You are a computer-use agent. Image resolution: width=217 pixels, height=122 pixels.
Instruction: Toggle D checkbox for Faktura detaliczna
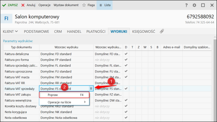(126, 54)
